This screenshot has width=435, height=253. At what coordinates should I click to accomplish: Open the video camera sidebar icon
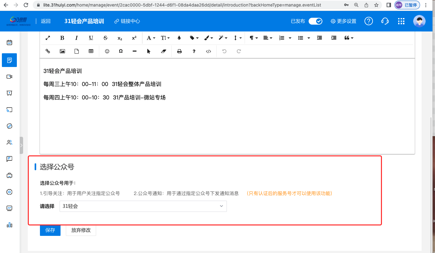pos(9,77)
